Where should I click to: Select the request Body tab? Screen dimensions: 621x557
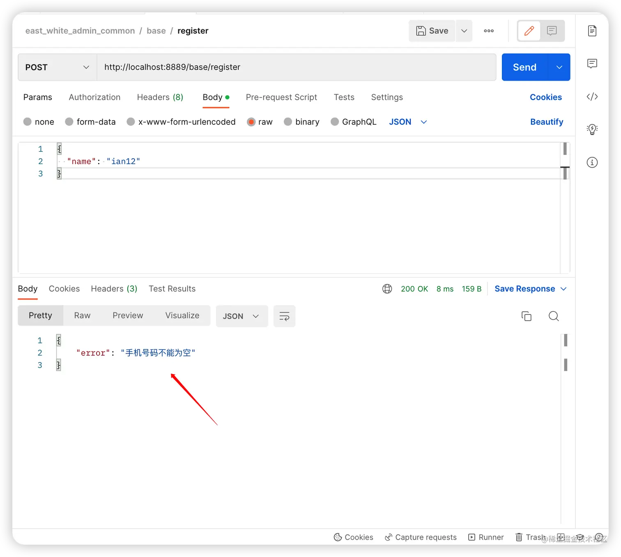point(216,97)
